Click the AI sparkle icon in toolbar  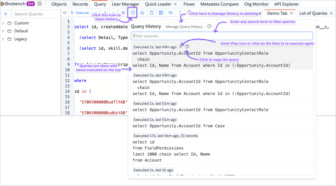tap(123, 13)
